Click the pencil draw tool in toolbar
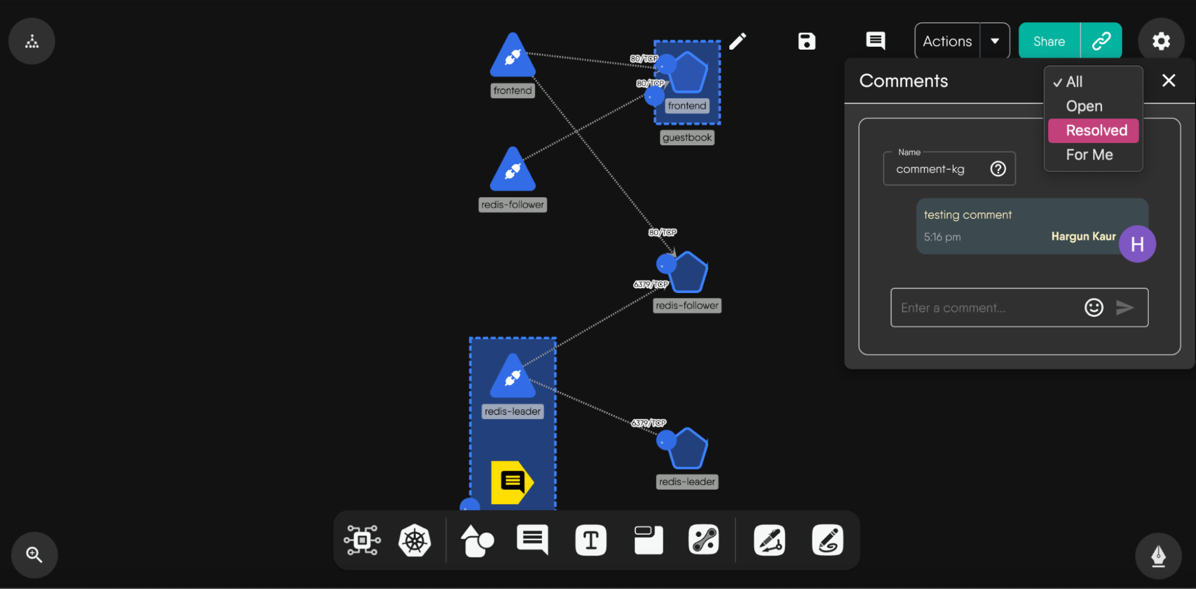The height and width of the screenshot is (589, 1196). [x=769, y=541]
